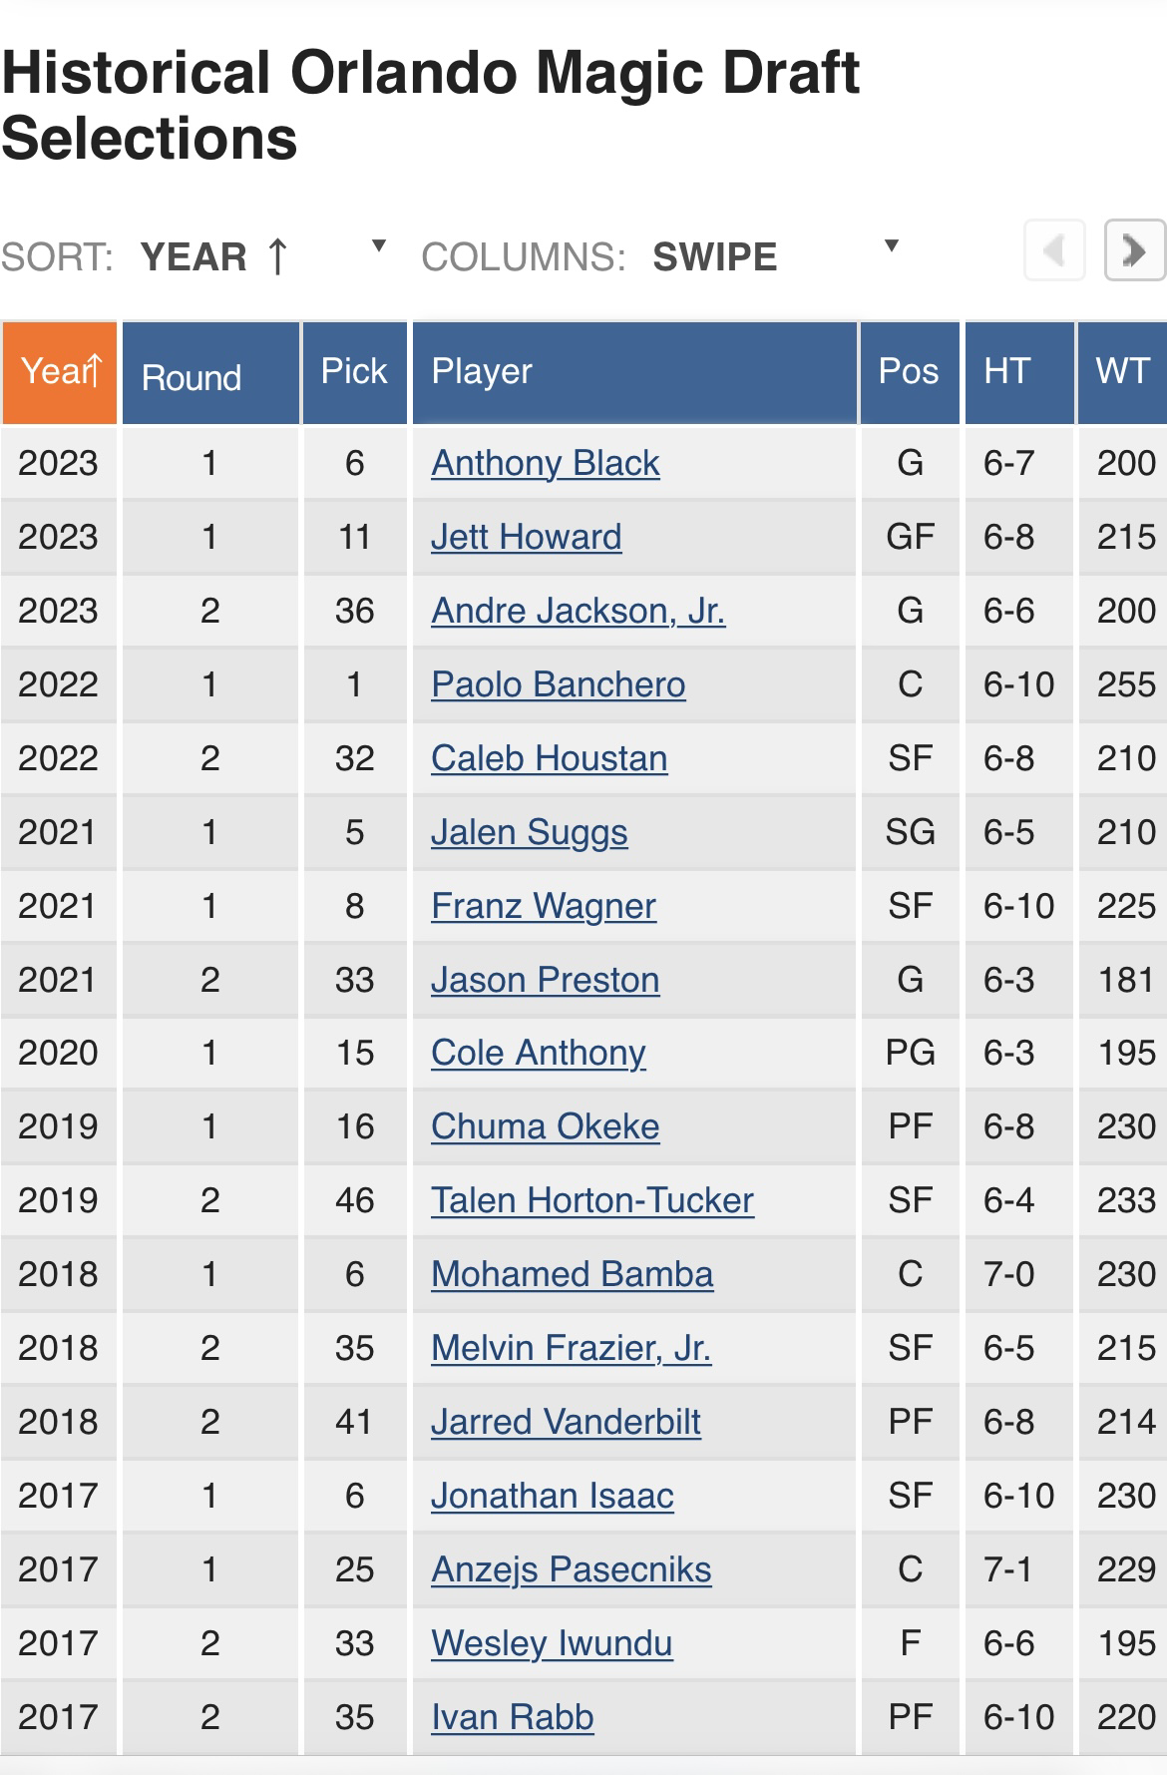Open Jonathan Isaac player page

553,1496
